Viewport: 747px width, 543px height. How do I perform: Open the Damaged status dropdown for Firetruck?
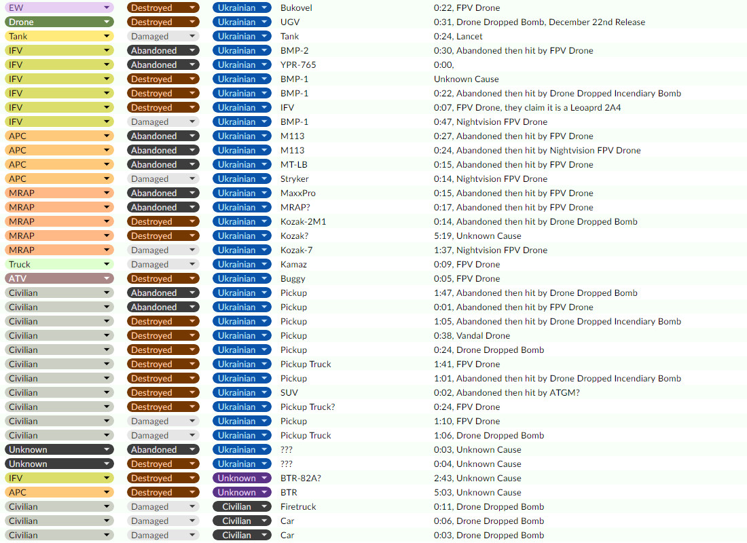(163, 507)
